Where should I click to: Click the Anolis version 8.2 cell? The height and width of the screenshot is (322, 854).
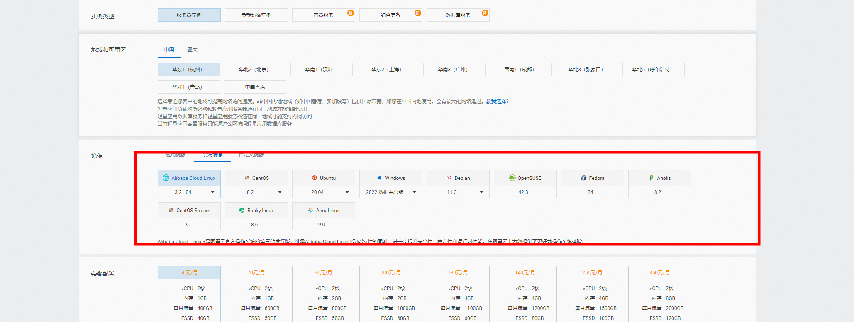(660, 192)
